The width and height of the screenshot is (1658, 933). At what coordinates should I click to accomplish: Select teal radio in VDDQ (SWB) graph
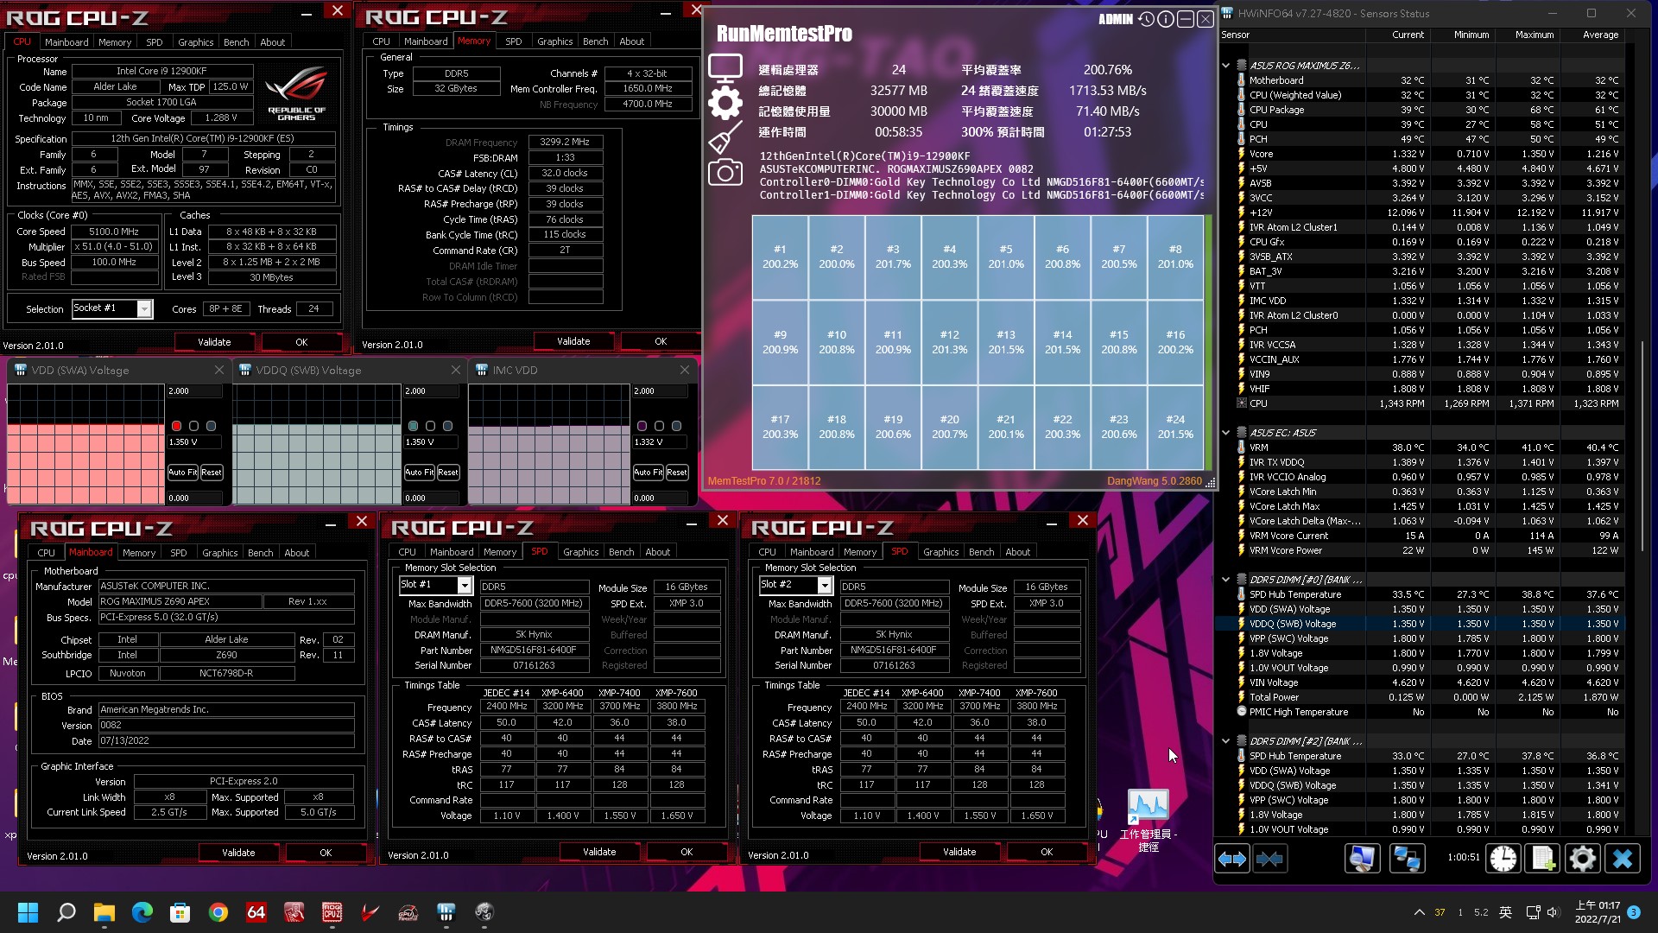[x=413, y=426]
